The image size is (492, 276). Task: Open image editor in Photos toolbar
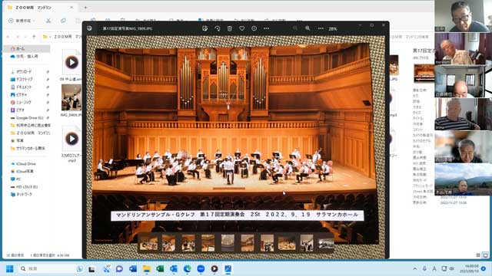click(205, 28)
